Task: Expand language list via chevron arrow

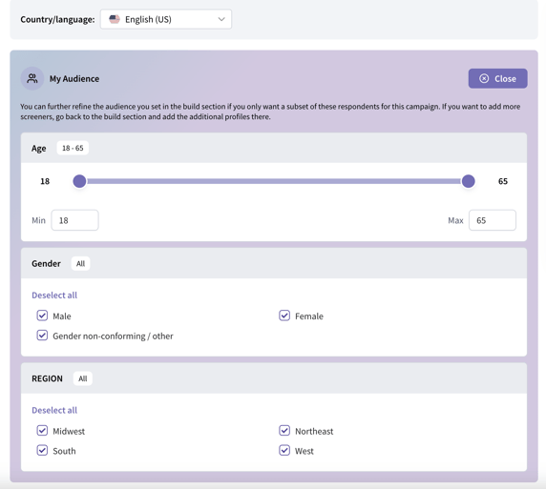Action: click(x=221, y=19)
